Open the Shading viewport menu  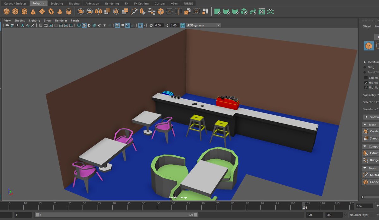20,20
